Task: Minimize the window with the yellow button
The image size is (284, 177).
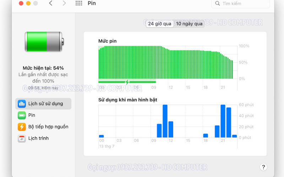Action: tap(28, 3)
